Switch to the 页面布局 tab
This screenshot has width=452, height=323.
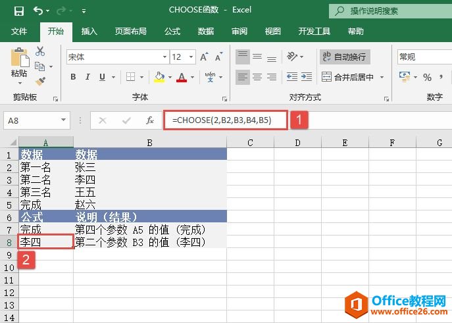tap(130, 31)
